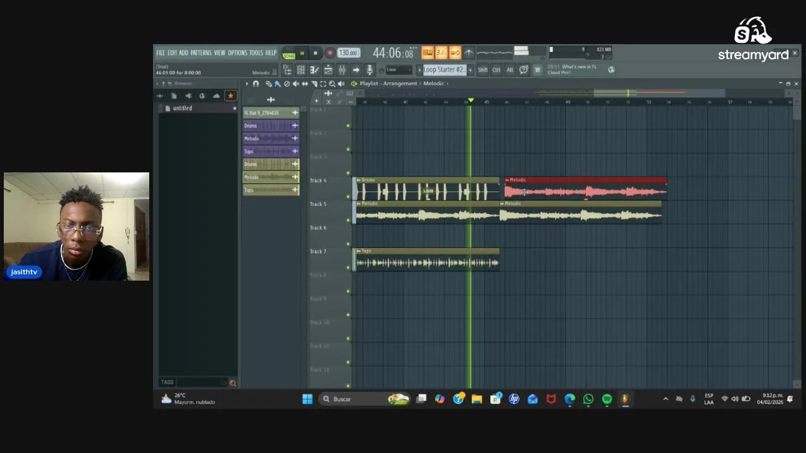Toggle the magnet snap icon
This screenshot has height=453, width=806.
[256, 84]
